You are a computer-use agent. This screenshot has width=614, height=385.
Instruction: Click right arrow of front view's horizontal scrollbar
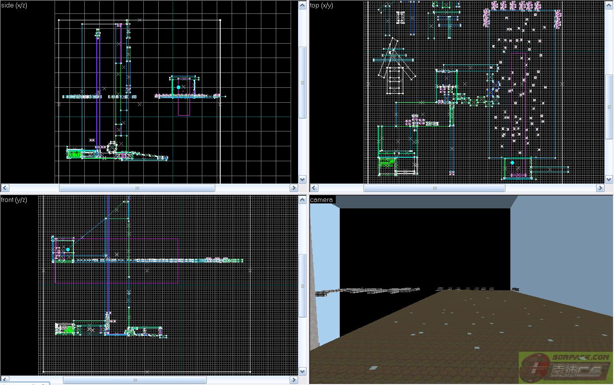294,380
